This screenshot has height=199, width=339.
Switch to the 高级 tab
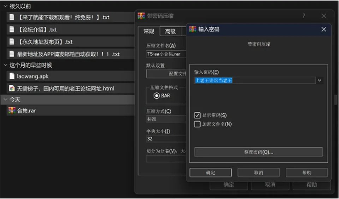(x=170, y=31)
